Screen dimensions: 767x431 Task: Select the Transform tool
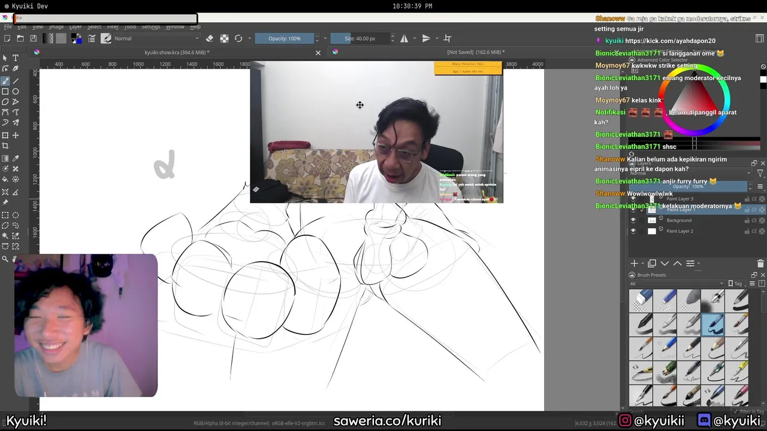click(5, 135)
